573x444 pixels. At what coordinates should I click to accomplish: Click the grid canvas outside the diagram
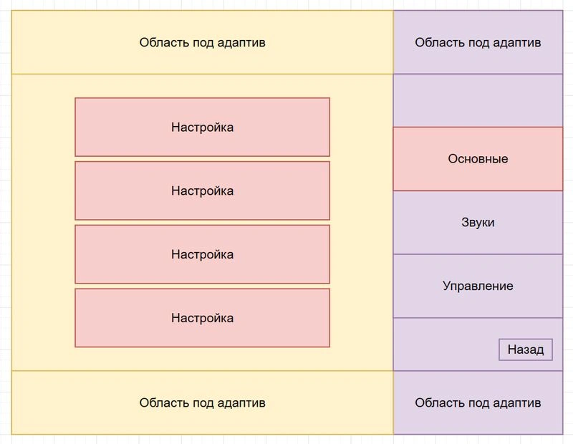coord(568,219)
